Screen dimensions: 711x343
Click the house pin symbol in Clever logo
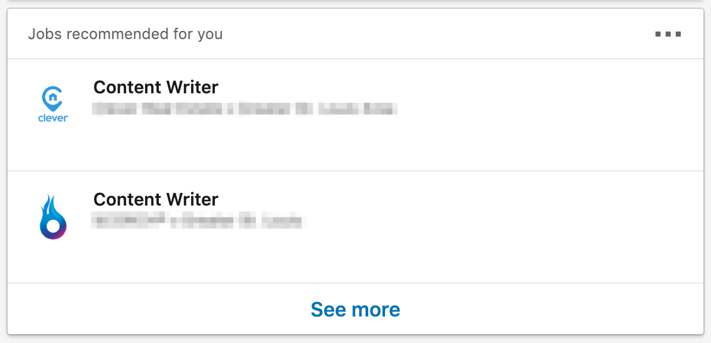(x=52, y=98)
